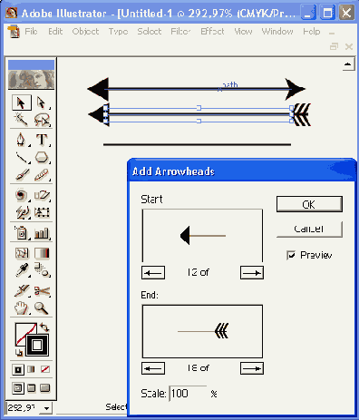Select the Mesh tool
The width and height of the screenshot is (359, 420).
click(22, 253)
